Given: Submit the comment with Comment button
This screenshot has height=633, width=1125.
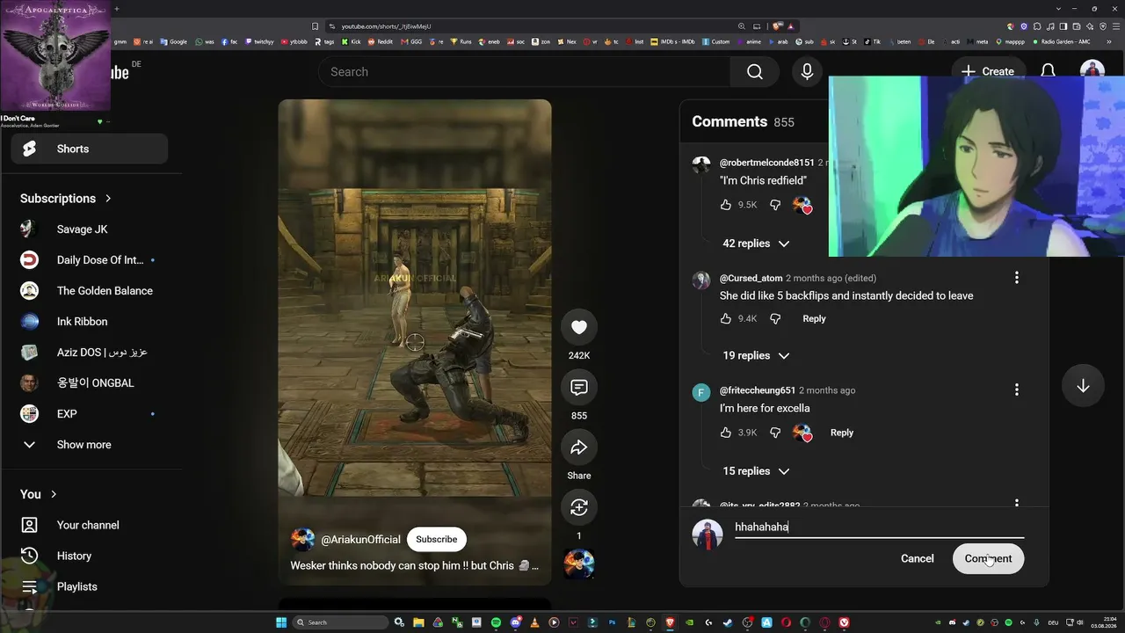Looking at the screenshot, I should pyautogui.click(x=988, y=559).
